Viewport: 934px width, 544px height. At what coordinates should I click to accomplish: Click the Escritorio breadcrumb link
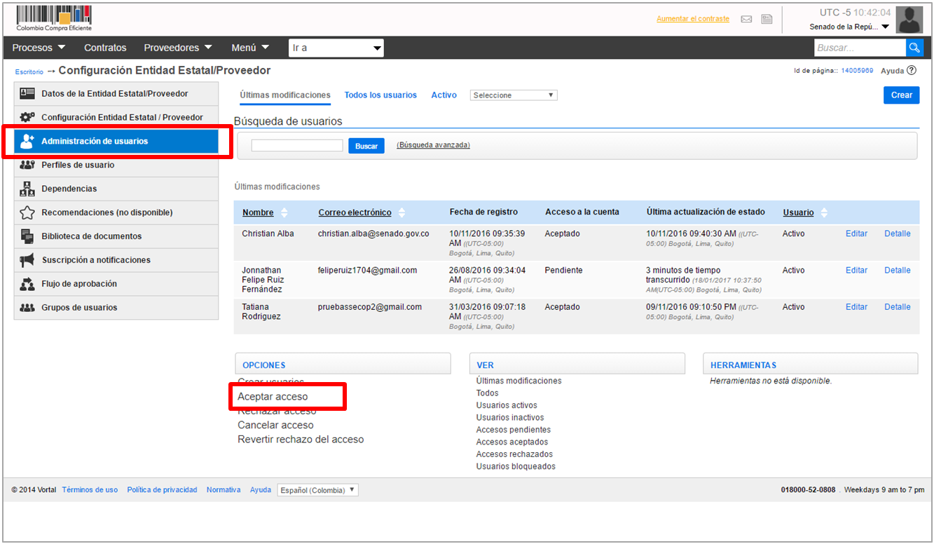pyautogui.click(x=29, y=72)
